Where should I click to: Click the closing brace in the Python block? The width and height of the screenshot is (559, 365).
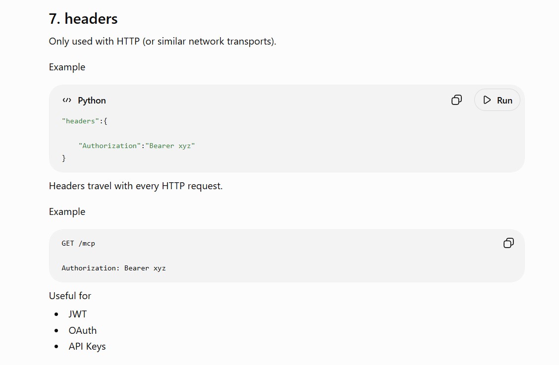64,158
